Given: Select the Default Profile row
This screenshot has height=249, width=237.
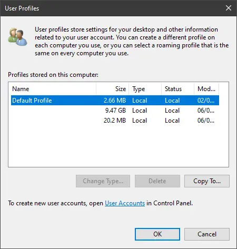Looking at the screenshot, I should [x=115, y=101].
